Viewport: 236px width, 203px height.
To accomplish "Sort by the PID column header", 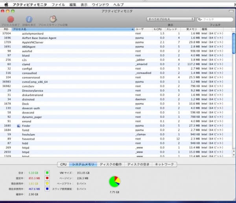I will (6, 29).
